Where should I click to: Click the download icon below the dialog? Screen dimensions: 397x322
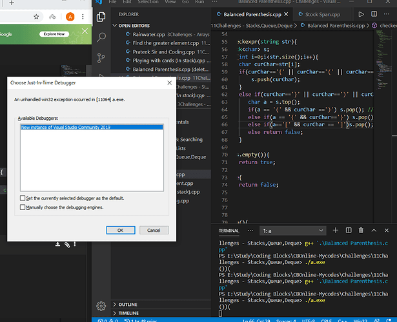pyautogui.click(x=57, y=244)
